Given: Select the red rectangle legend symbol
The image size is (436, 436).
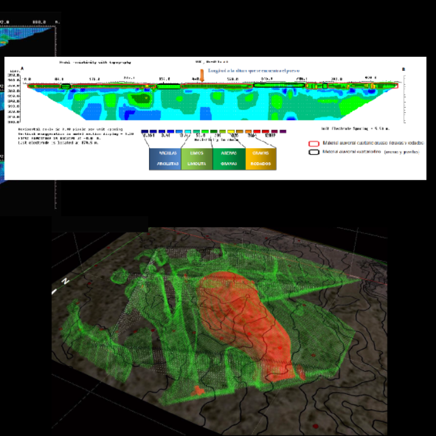Looking at the screenshot, I should click(313, 143).
